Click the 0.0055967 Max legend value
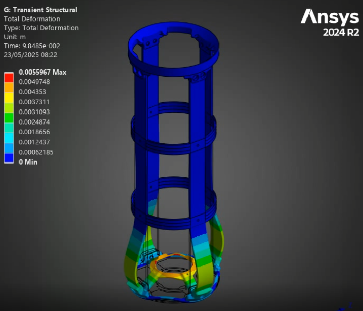363x311 pixels. (x=42, y=72)
